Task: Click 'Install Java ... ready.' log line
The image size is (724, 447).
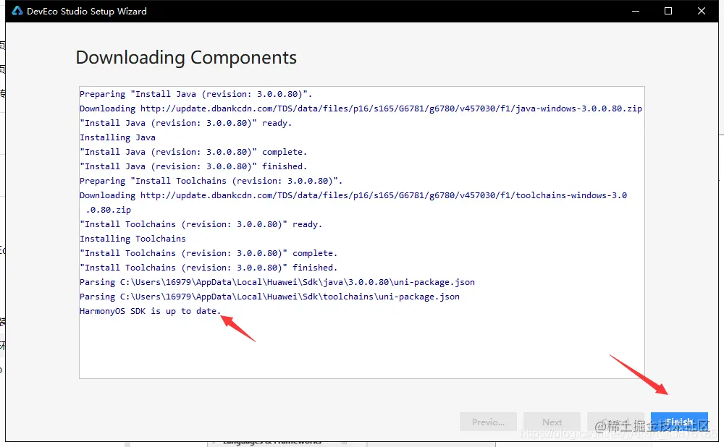Action: [x=185, y=123]
